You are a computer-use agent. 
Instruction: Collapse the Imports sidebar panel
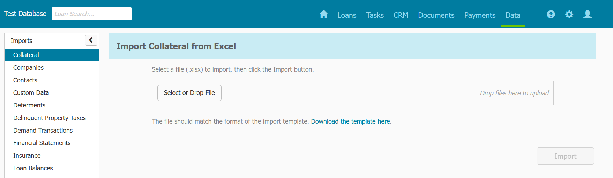coord(91,40)
